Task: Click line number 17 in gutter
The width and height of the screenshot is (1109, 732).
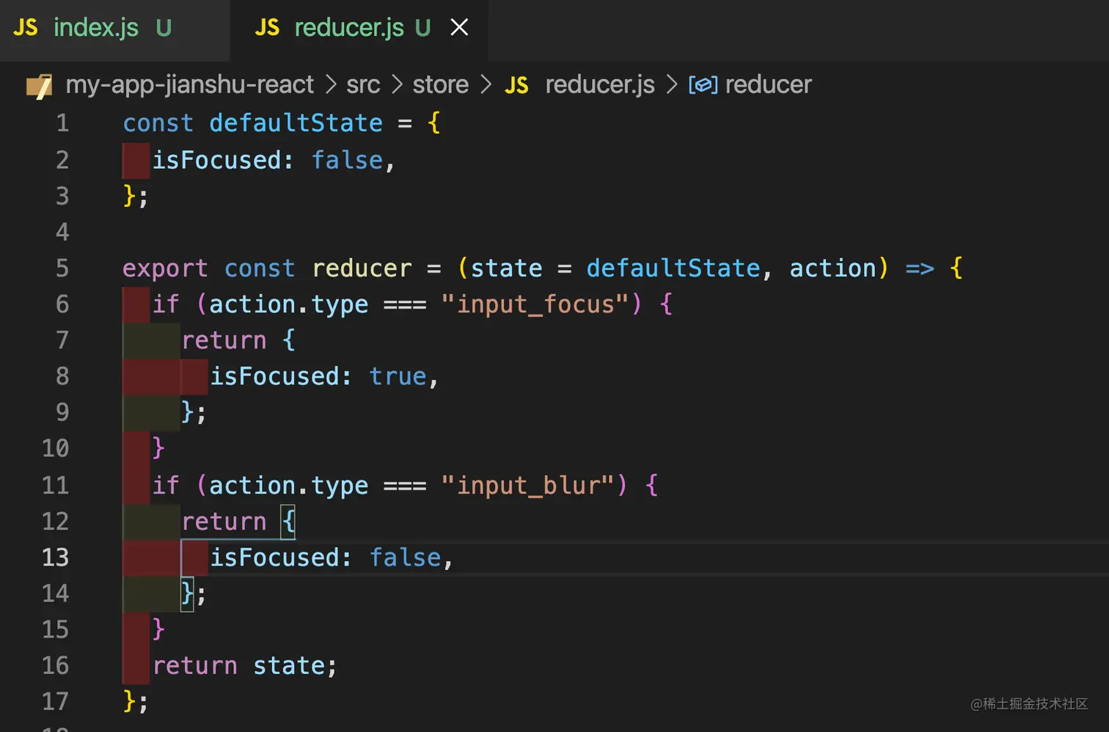Action: tap(55, 702)
